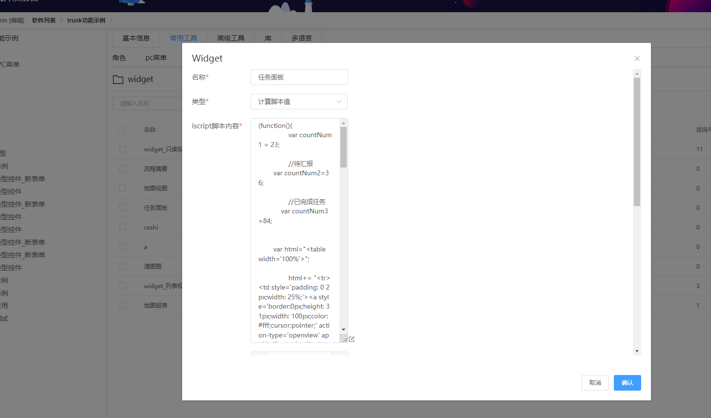
Task: Check the row a checkbox
Action: tap(123, 247)
